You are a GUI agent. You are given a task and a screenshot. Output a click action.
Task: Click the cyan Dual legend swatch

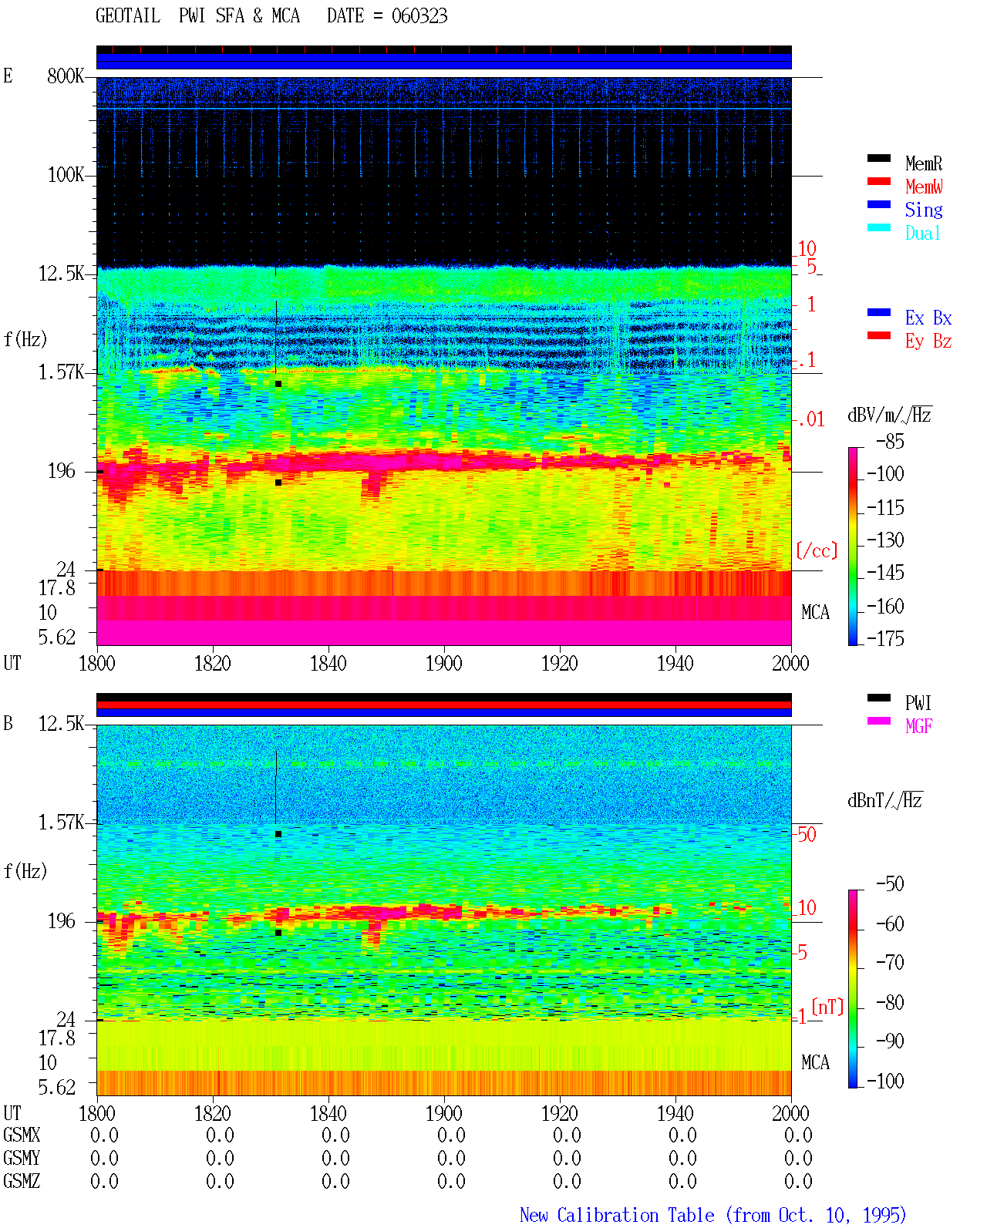click(x=879, y=227)
